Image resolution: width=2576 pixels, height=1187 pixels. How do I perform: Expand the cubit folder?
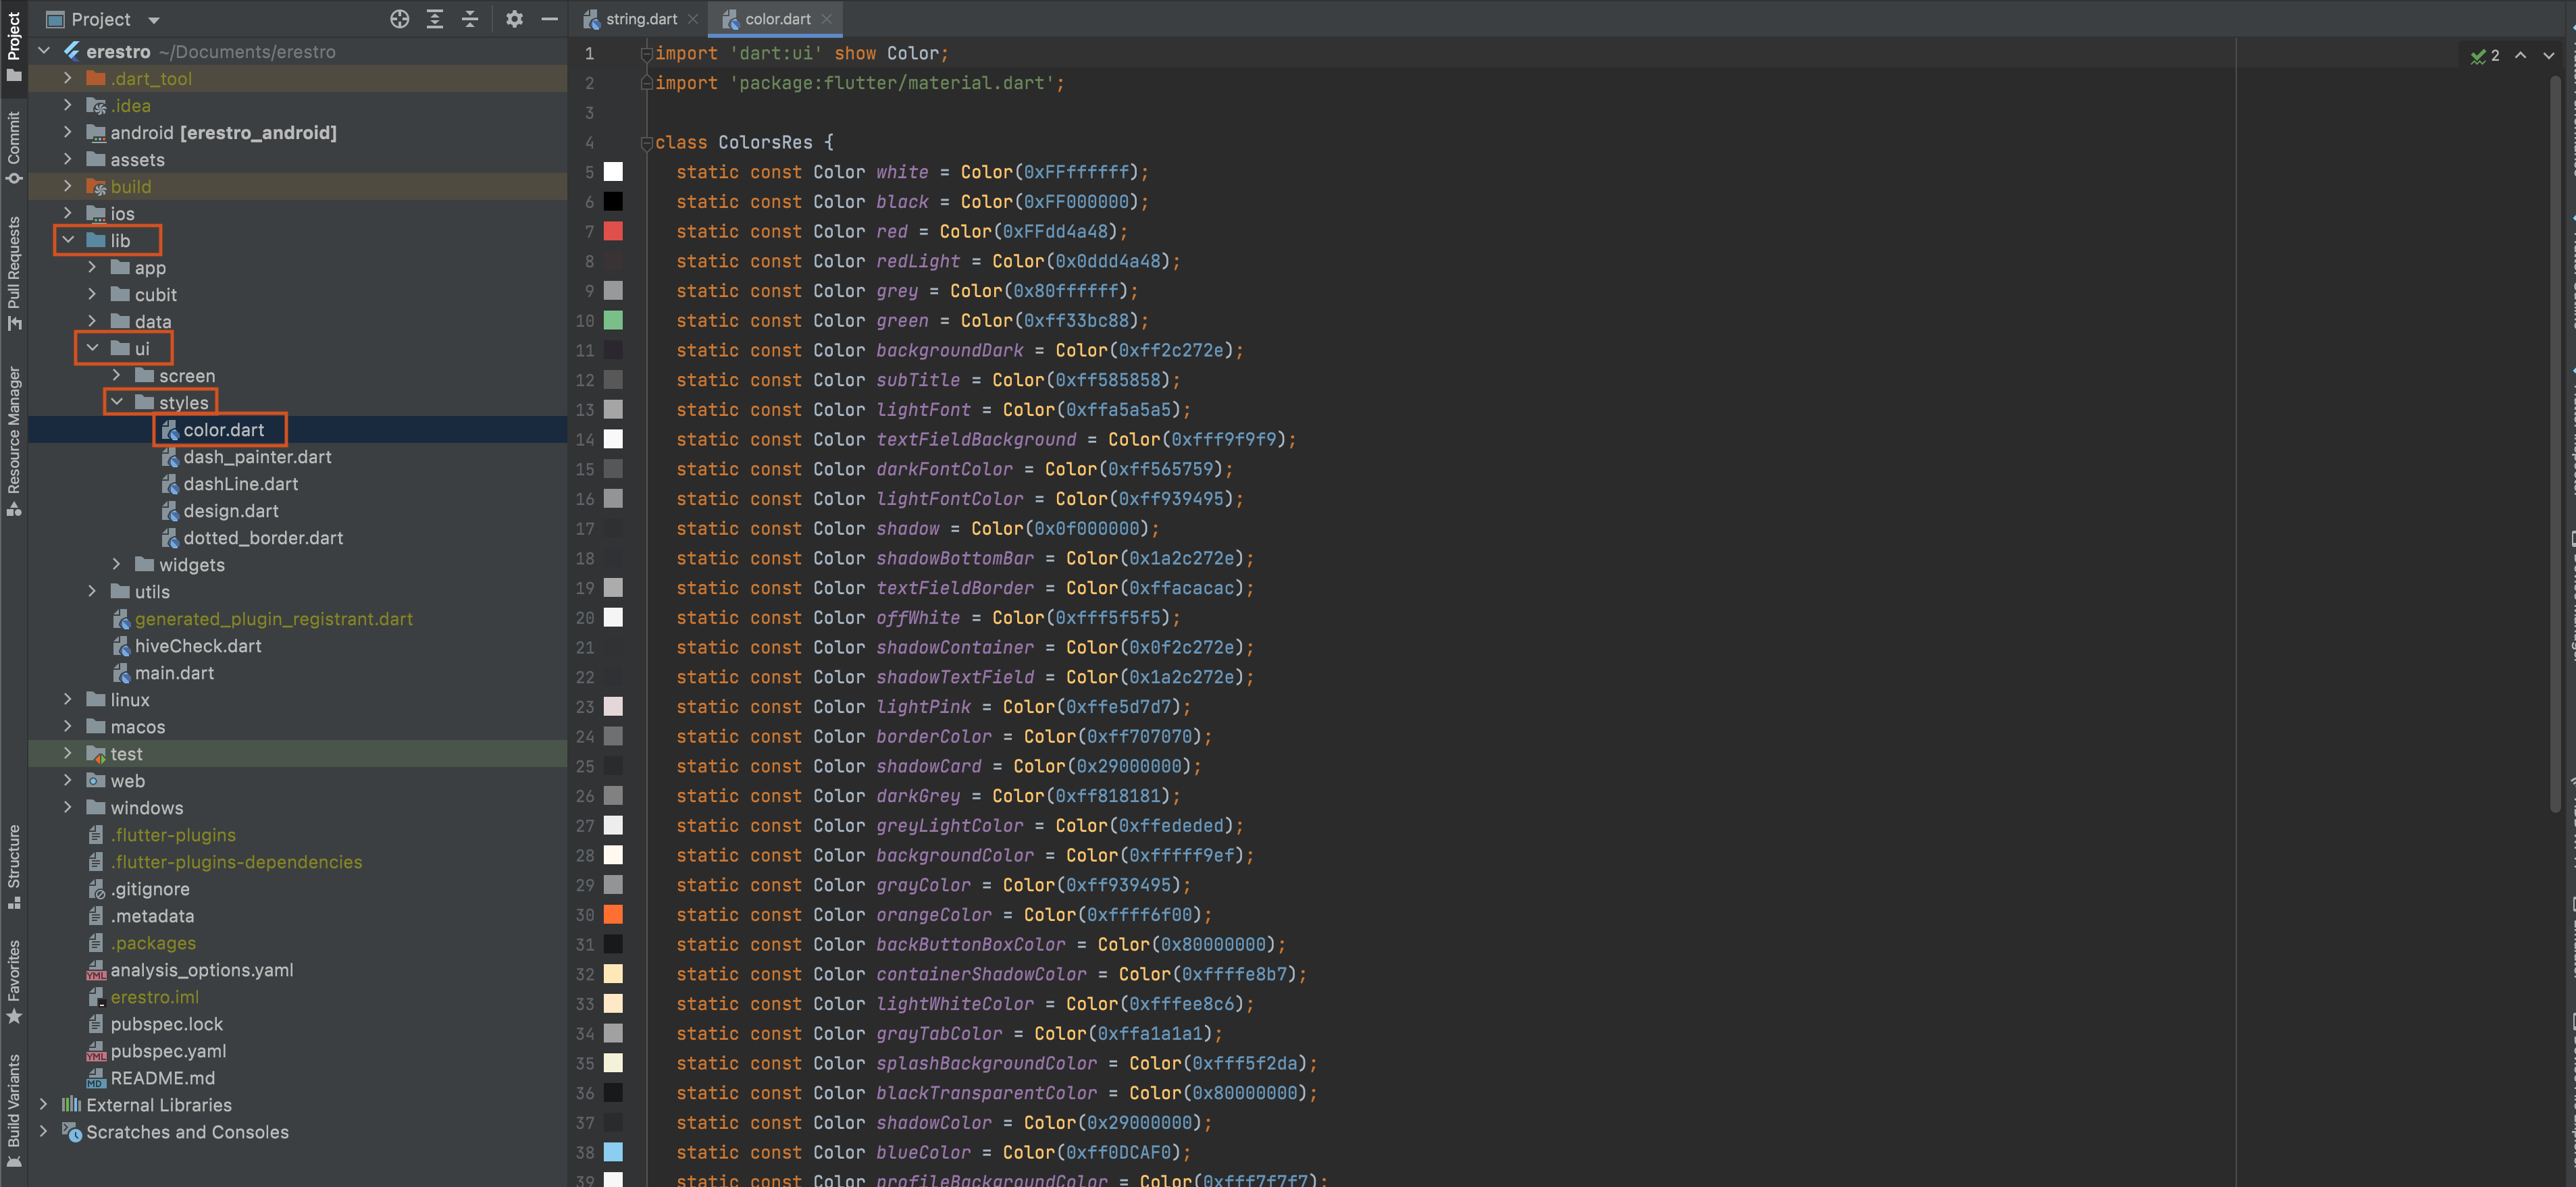(x=92, y=294)
